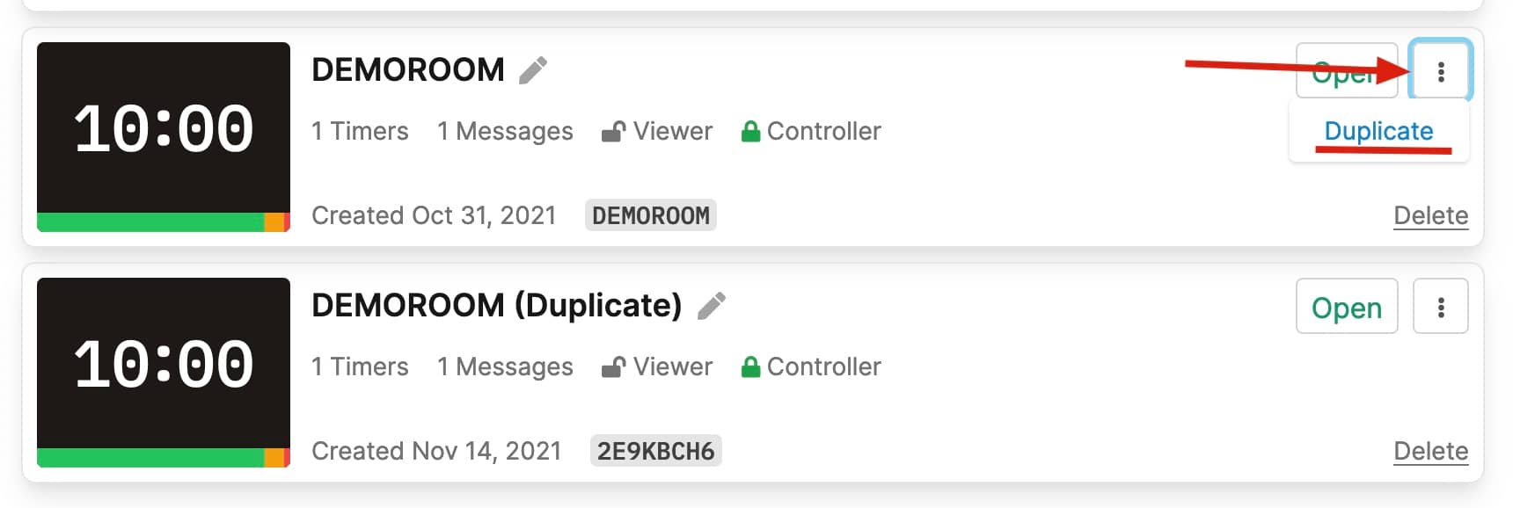Click green Controller lock icon for DEMOROOM
1513x508 pixels.
[x=750, y=132]
